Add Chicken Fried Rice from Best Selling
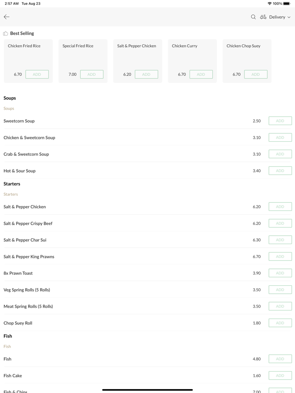The width and height of the screenshot is (295, 393). (x=37, y=74)
